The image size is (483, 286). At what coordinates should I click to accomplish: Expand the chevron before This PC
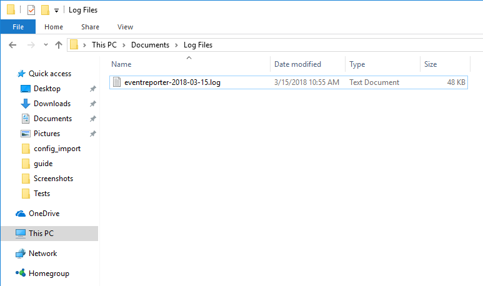coord(84,45)
